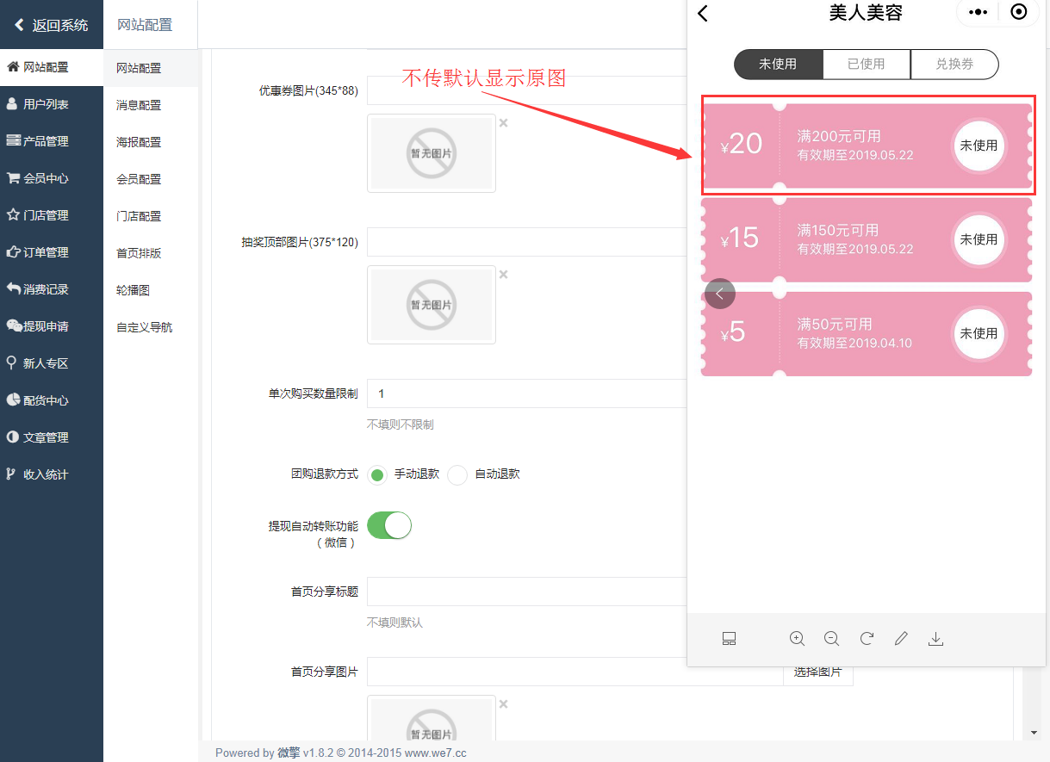1050x762 pixels.
Task: Click the star icon beside 门店管理
Action: [13, 215]
